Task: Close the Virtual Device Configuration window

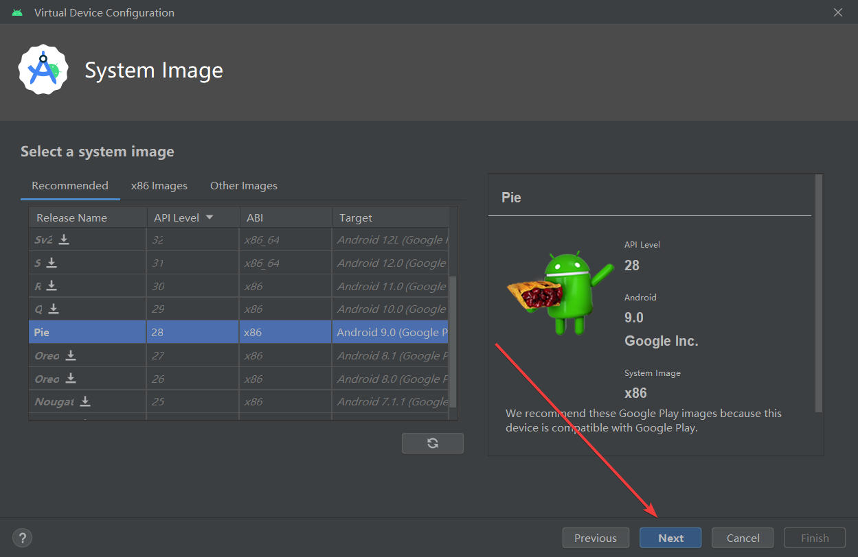Action: [837, 12]
